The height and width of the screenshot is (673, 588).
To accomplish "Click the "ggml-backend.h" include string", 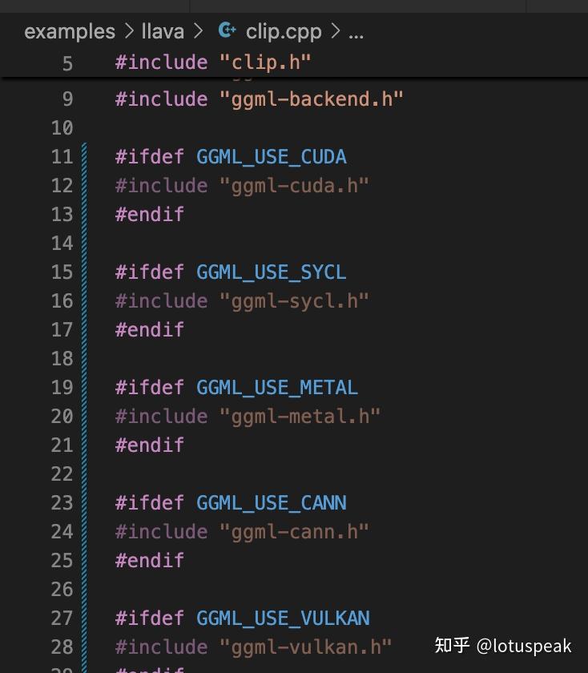I will coord(311,99).
